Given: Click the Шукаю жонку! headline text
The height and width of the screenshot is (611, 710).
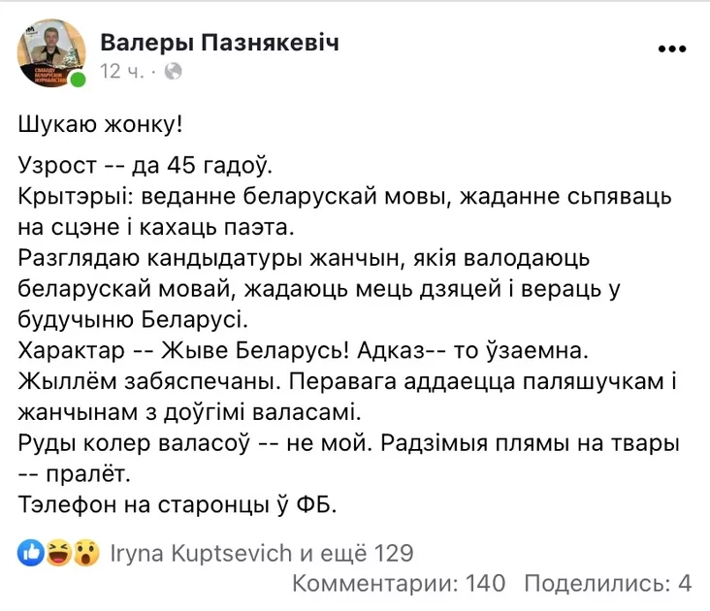Looking at the screenshot, I should (100, 124).
